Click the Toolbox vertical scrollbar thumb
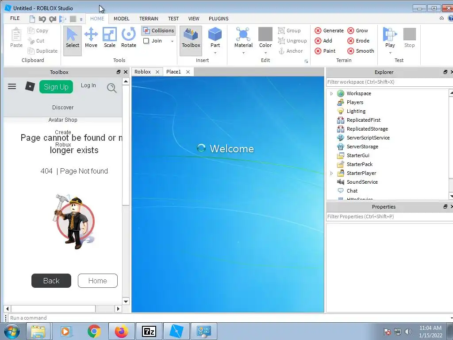This screenshot has height=340, width=453. 126,145
